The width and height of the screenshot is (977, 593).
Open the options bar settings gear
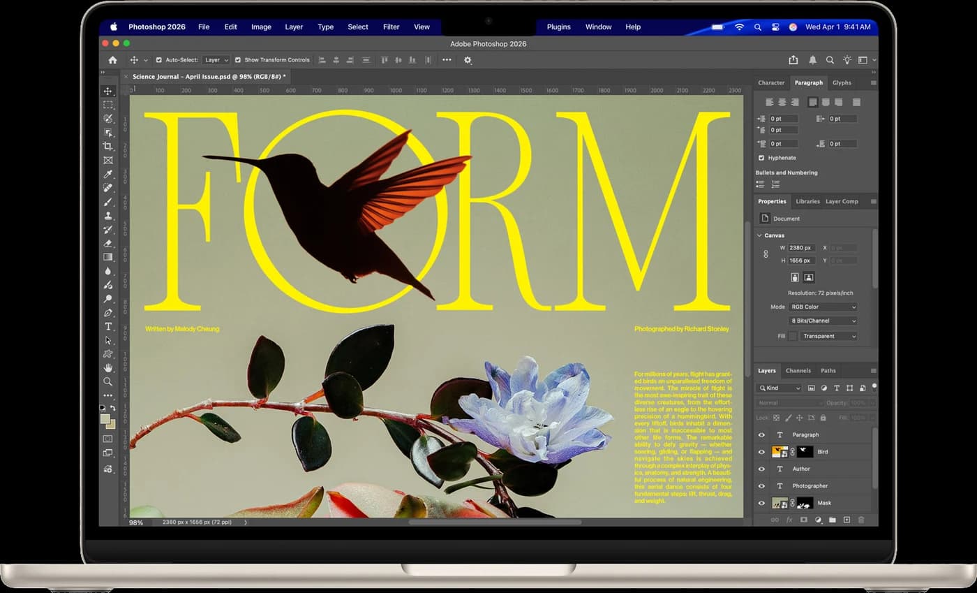[468, 60]
